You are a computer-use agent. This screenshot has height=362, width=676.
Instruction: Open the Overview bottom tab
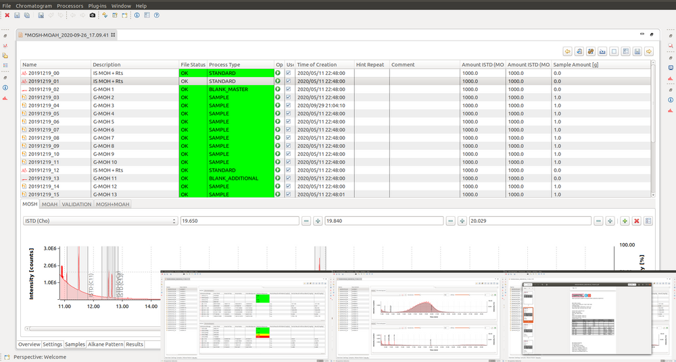click(29, 344)
